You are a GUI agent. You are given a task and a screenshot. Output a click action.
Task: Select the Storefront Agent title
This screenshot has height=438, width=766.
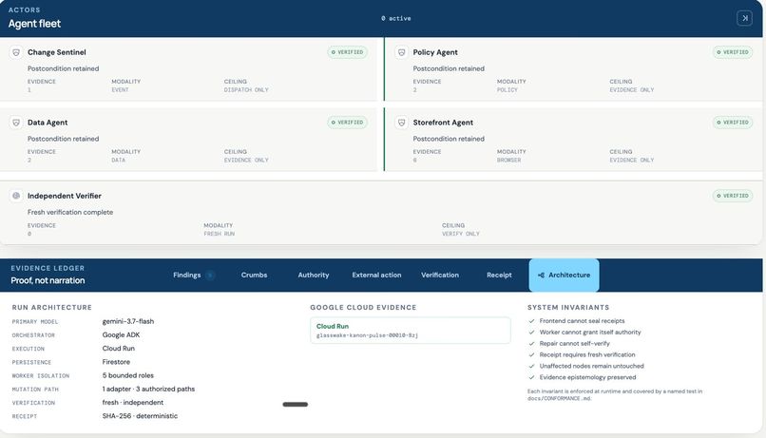pos(443,123)
